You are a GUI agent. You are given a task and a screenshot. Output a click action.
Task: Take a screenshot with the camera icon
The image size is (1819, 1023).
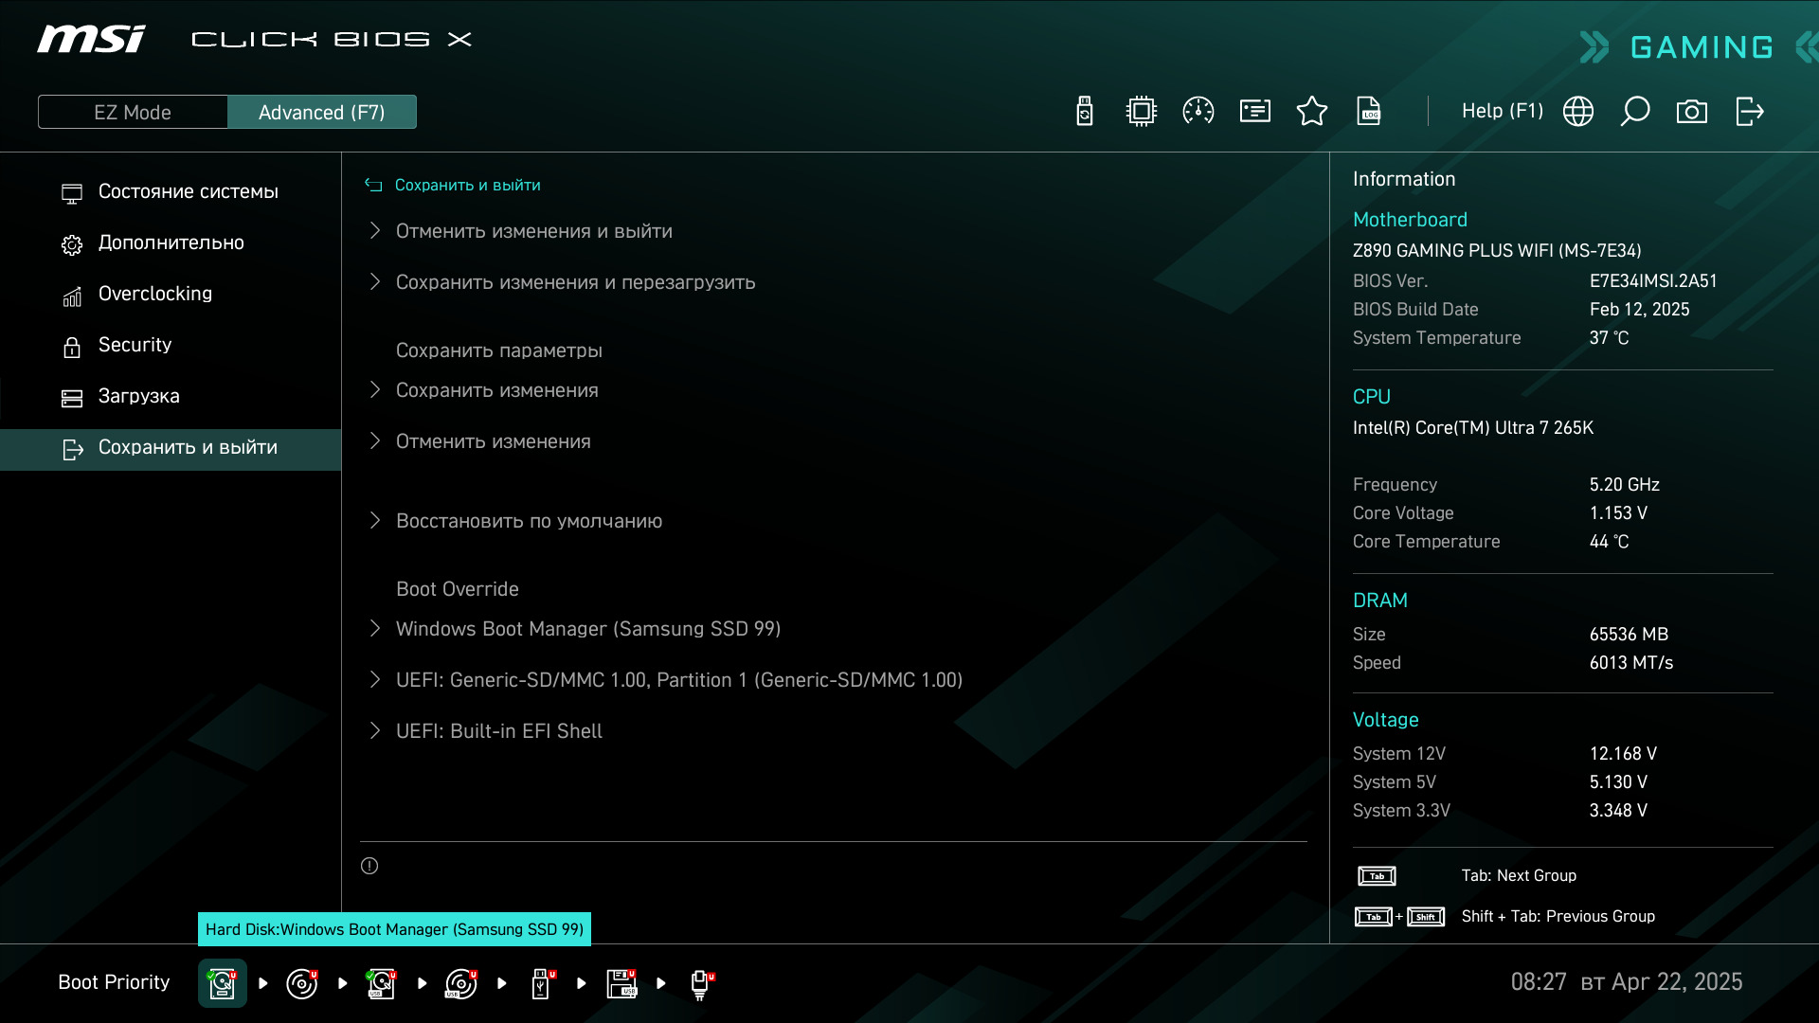point(1692,112)
